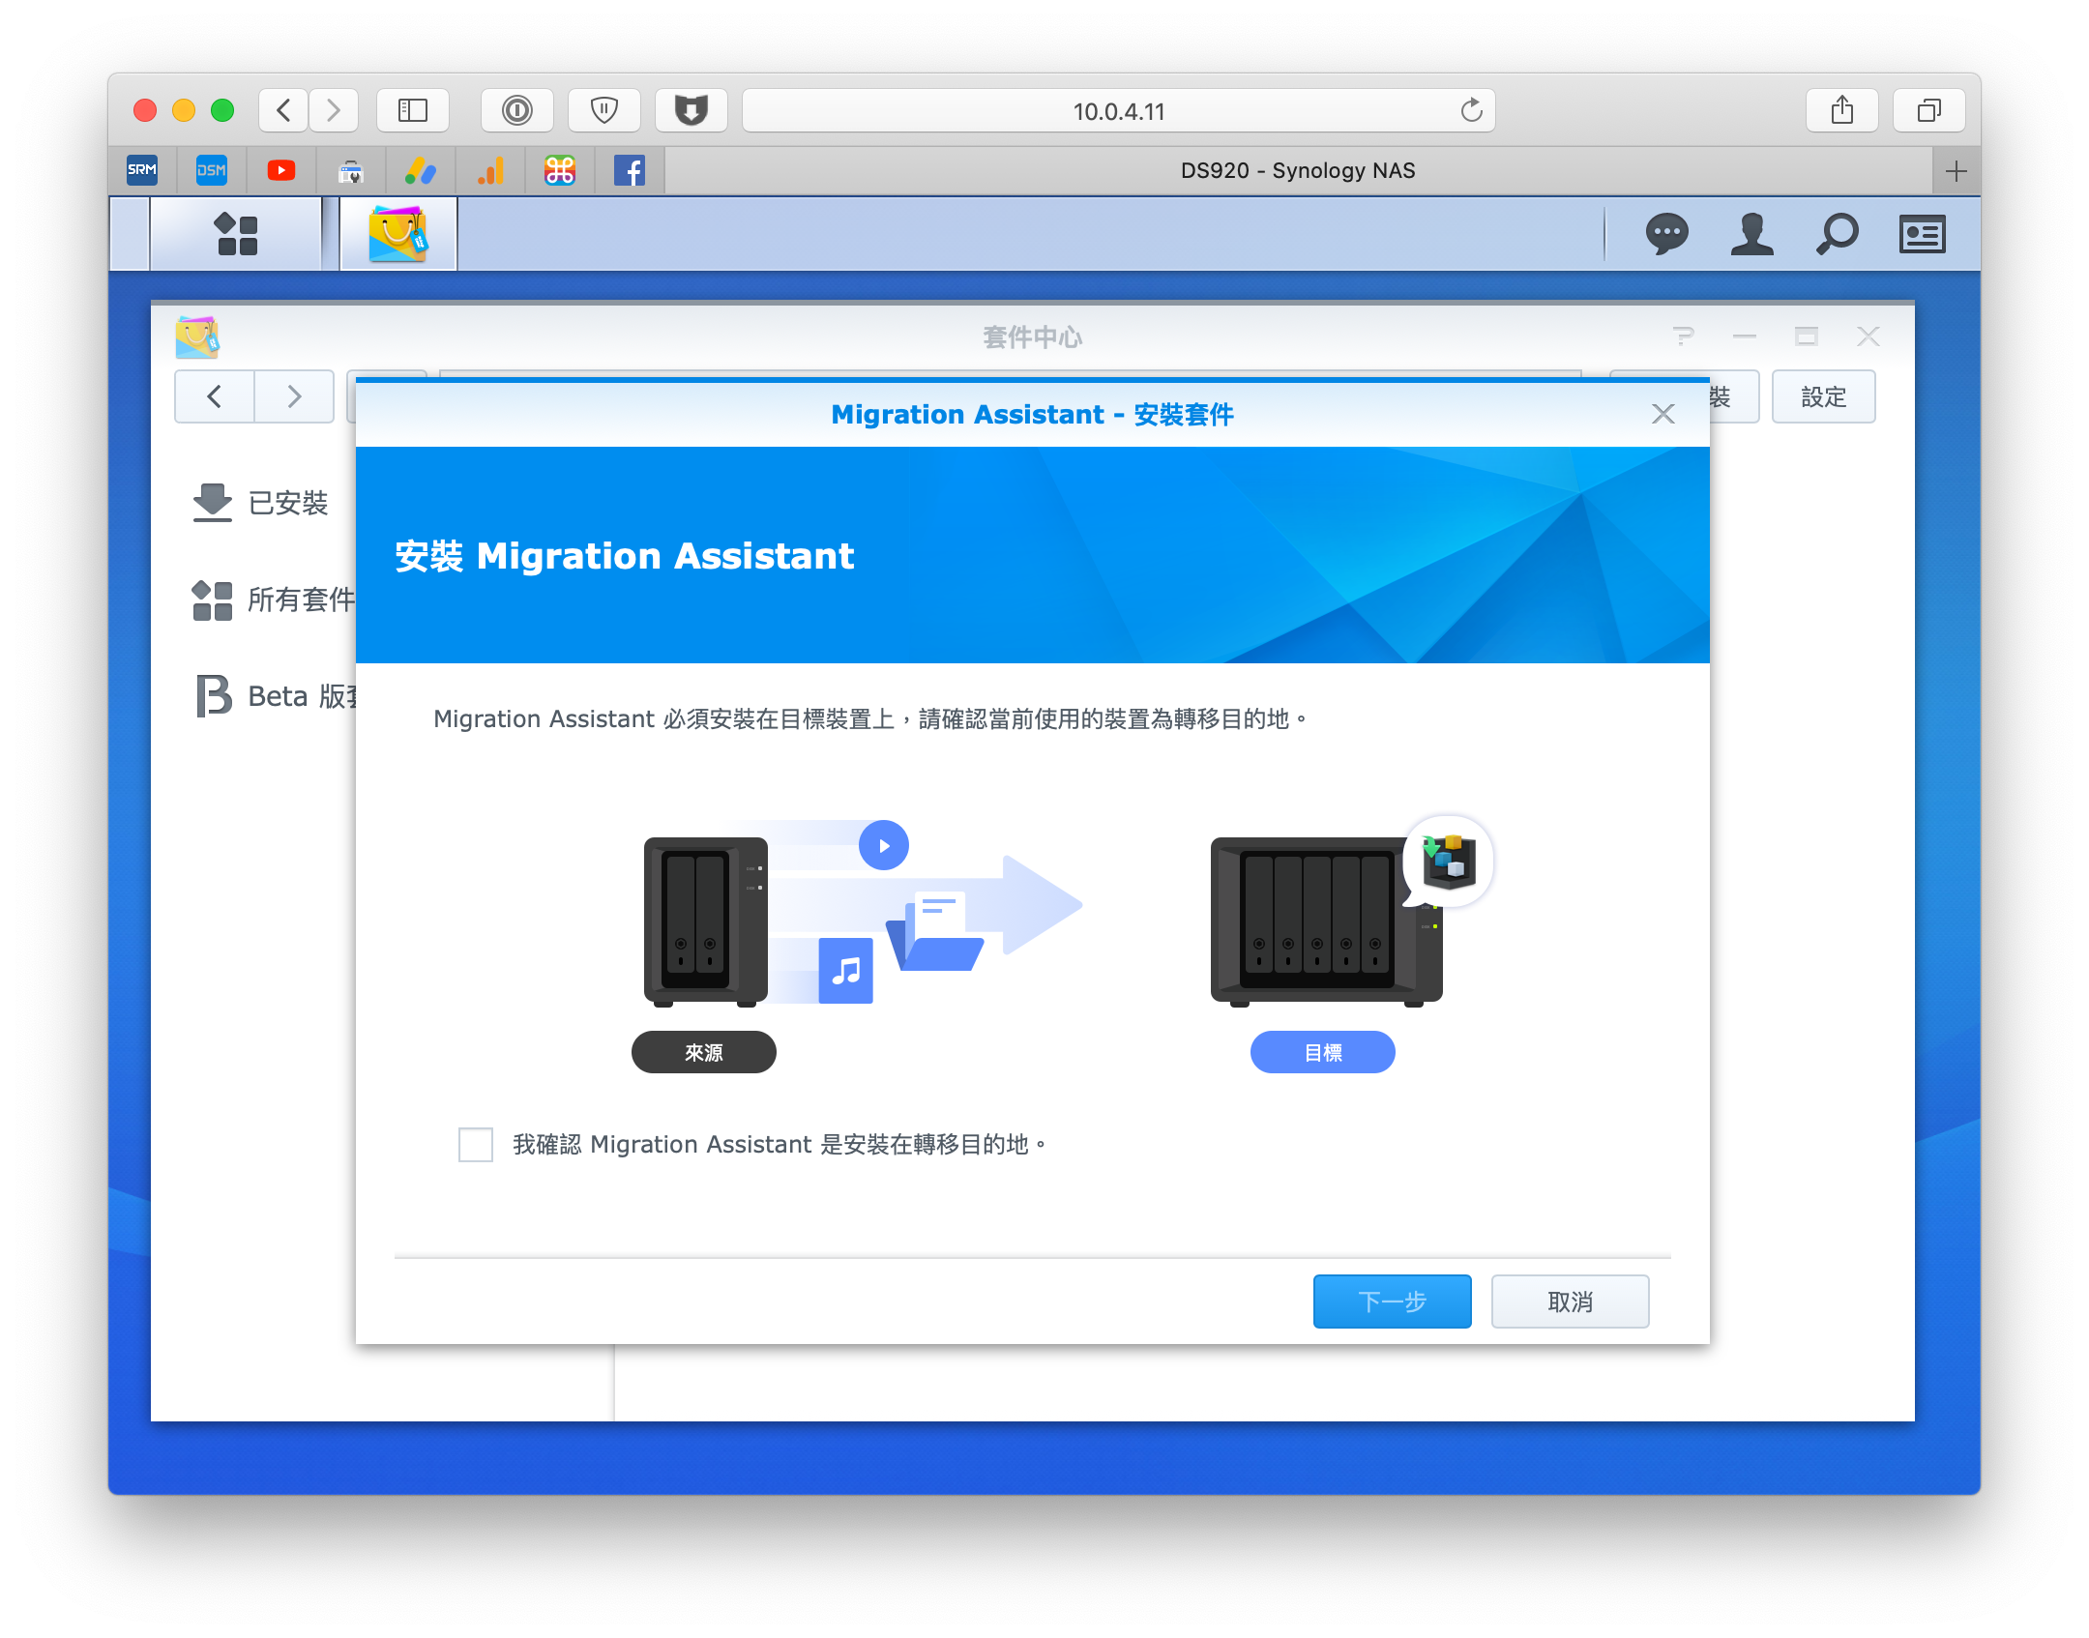This screenshot has height=1638, width=2089.
Task: Click Safari forward button
Action: pos(334,110)
